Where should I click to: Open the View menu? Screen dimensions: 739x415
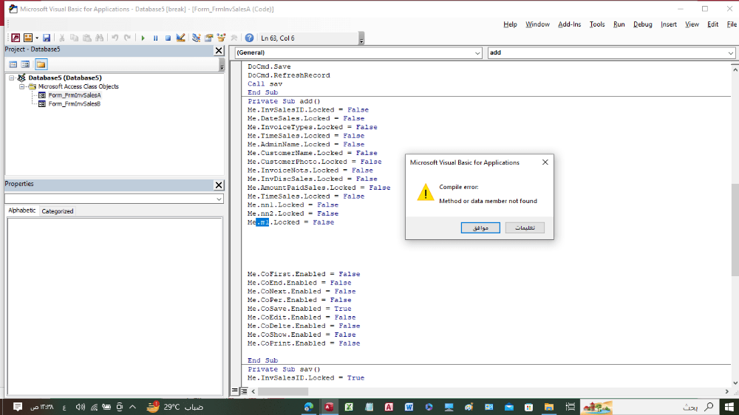[692, 24]
